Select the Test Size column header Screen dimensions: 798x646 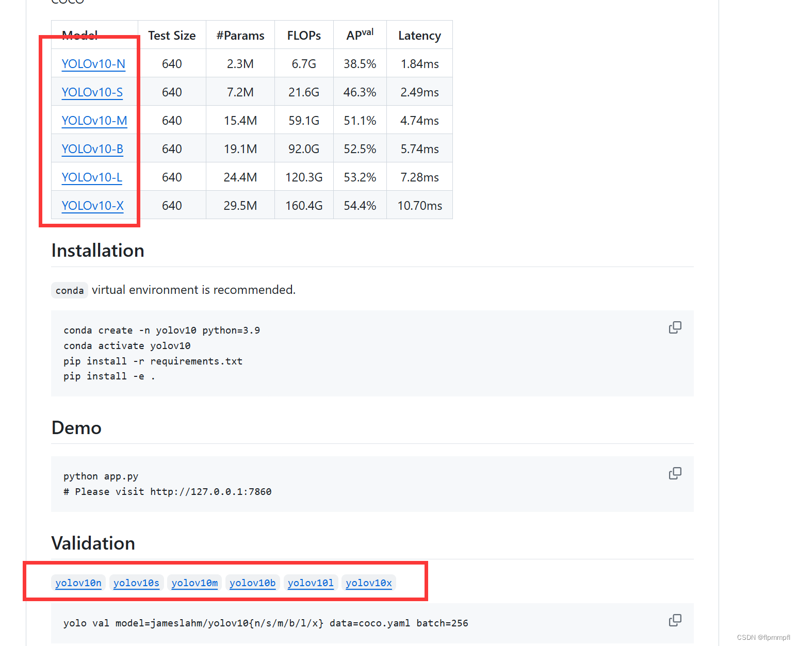point(172,36)
